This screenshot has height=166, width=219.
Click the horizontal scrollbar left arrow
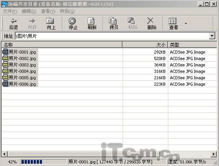[4, 154]
